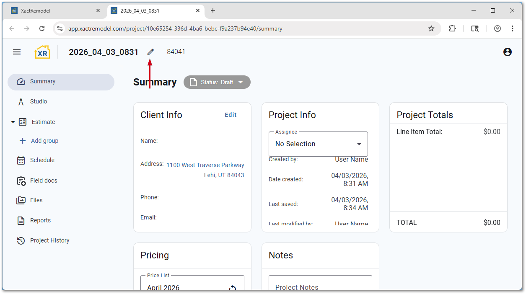Switch to the XactRemodel browser tab
The width and height of the screenshot is (526, 294).
click(x=54, y=10)
